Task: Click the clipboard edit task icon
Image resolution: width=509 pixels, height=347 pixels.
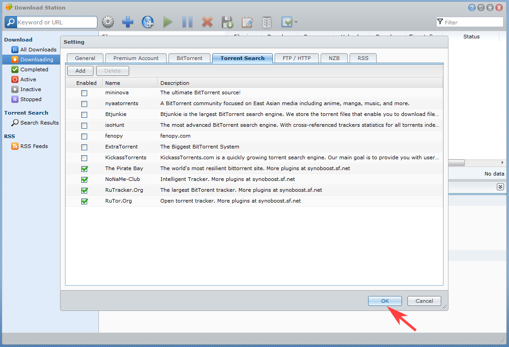Action: coord(247,22)
